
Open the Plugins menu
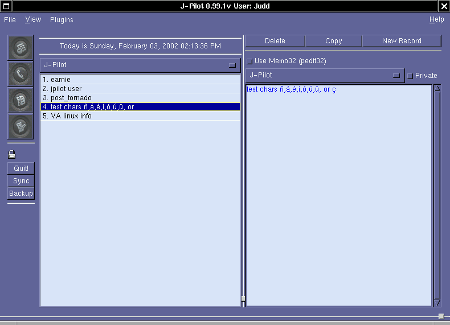[62, 20]
